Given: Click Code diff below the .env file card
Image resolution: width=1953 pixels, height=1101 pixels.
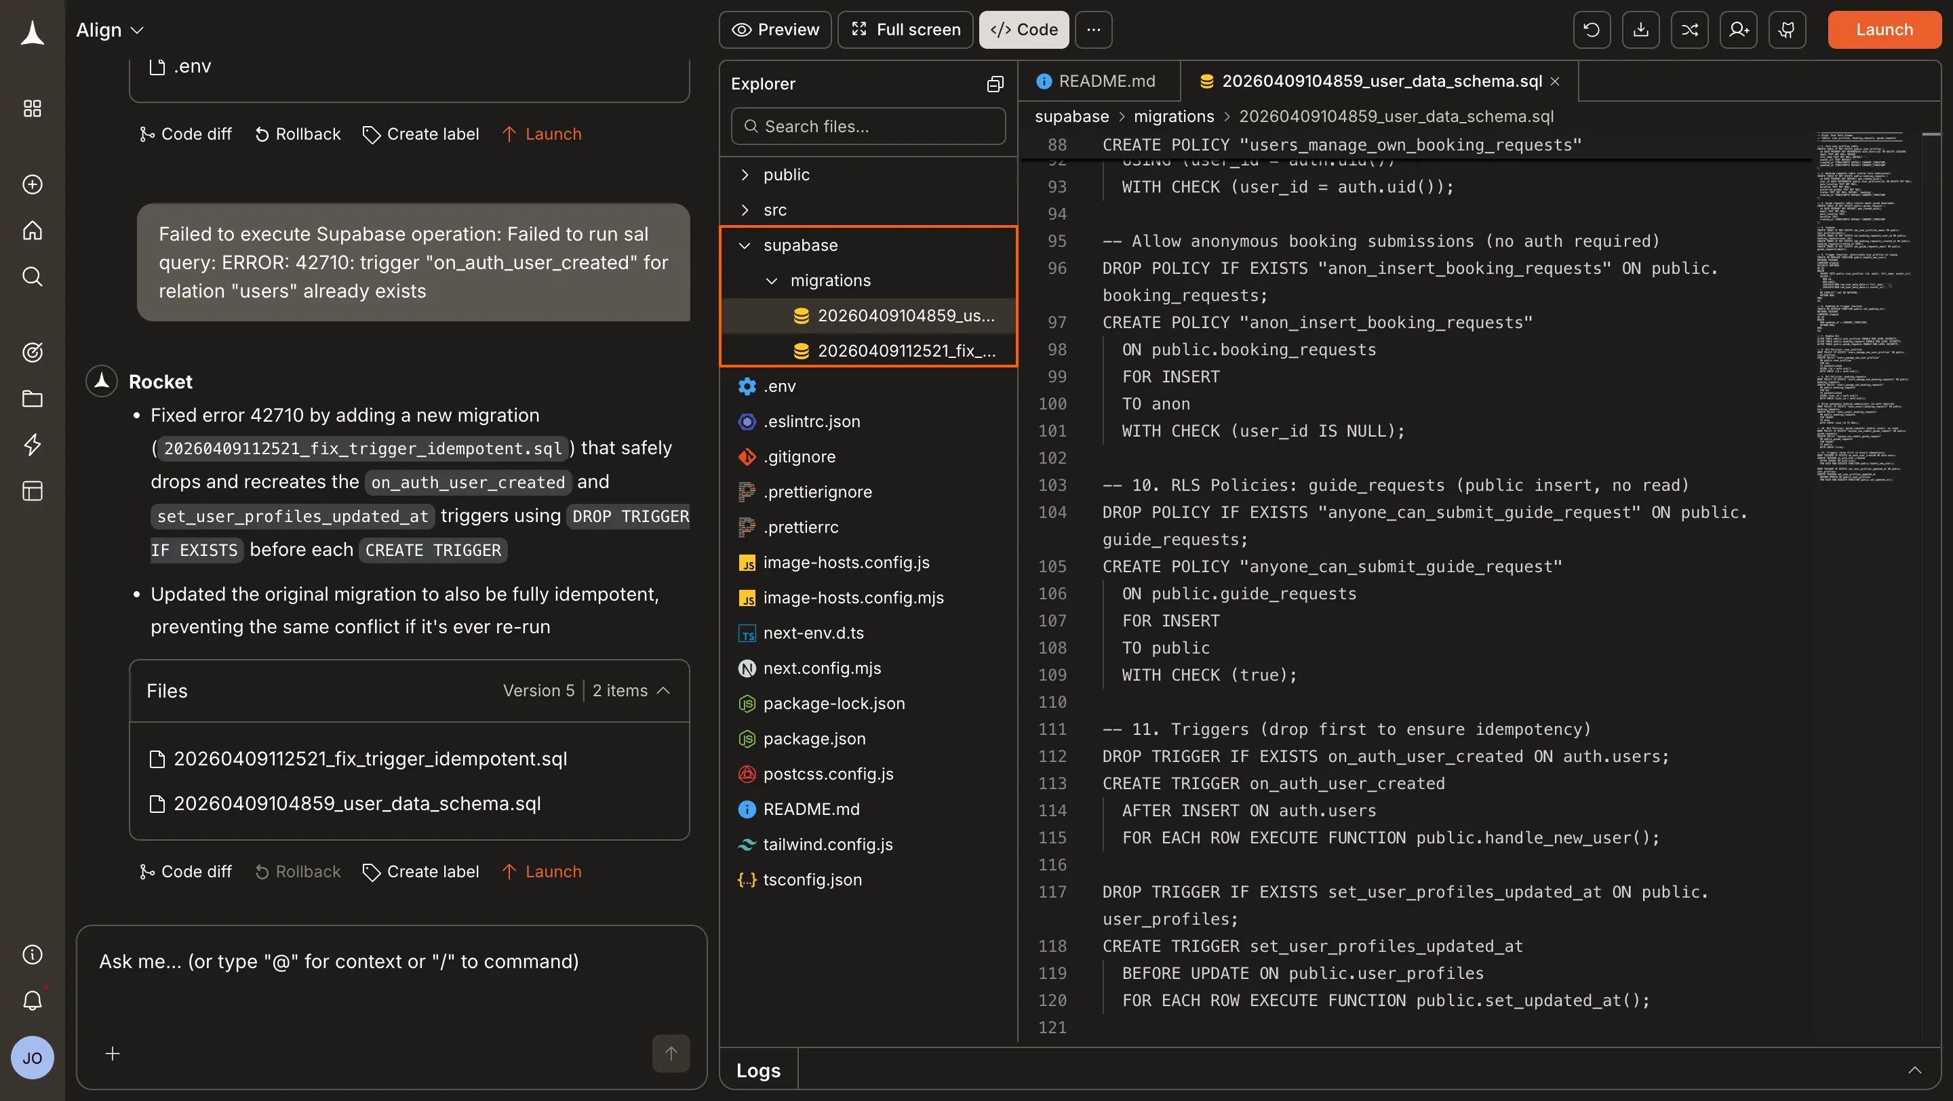Looking at the screenshot, I should click(x=186, y=134).
